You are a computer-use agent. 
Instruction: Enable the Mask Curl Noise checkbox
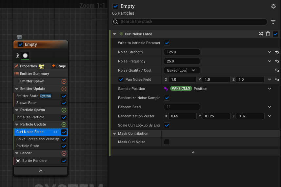tap(167, 142)
